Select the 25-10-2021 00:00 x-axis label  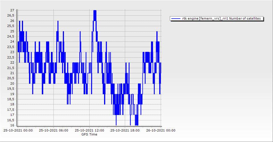(x=18, y=131)
